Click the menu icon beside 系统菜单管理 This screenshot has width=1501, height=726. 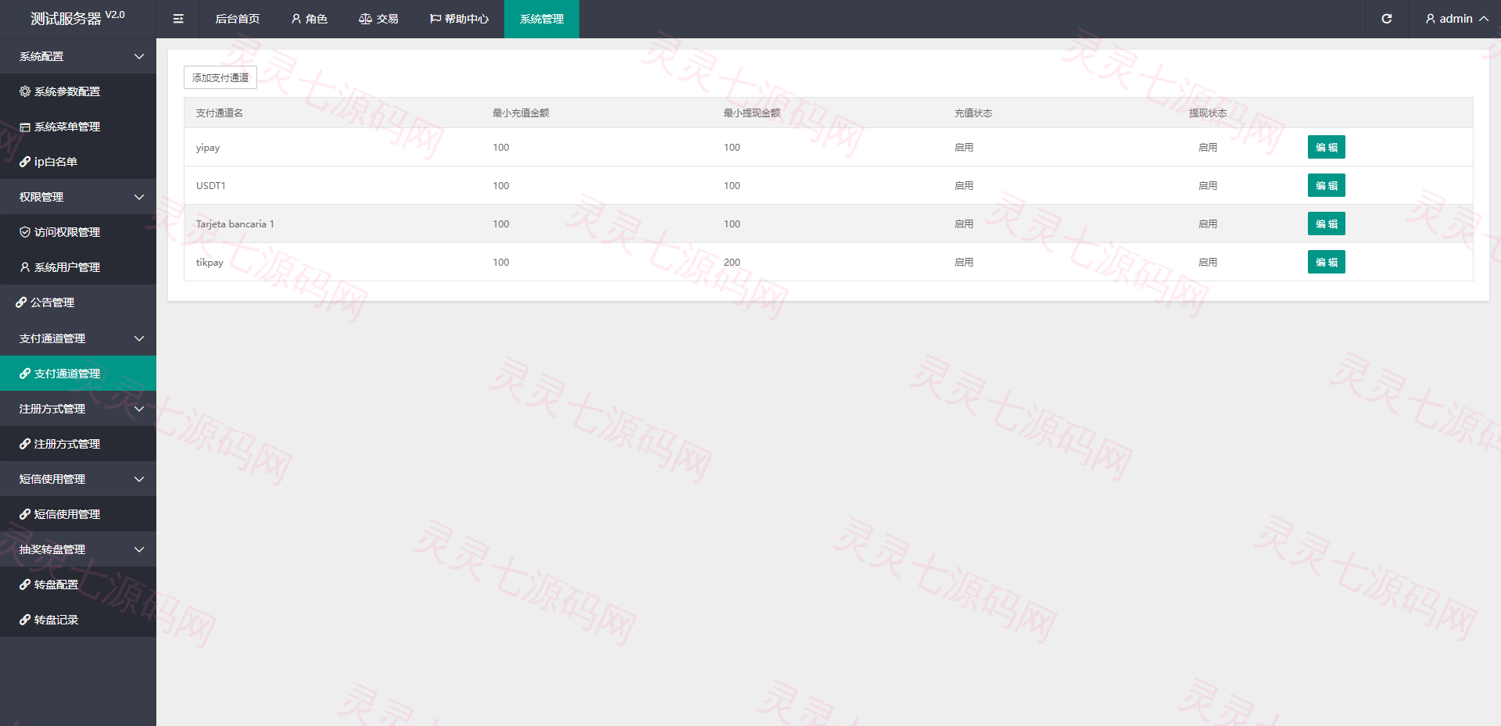[25, 127]
